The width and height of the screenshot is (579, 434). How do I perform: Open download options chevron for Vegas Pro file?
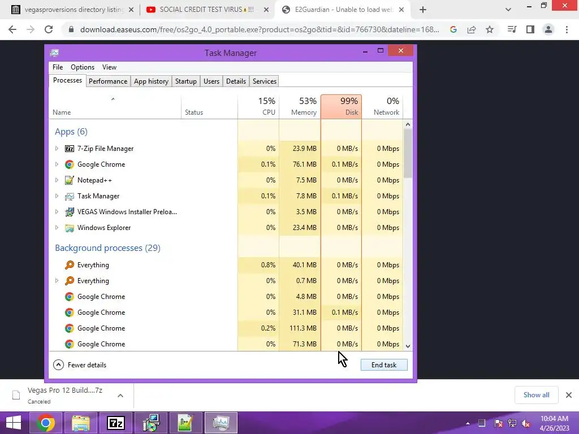(x=120, y=396)
